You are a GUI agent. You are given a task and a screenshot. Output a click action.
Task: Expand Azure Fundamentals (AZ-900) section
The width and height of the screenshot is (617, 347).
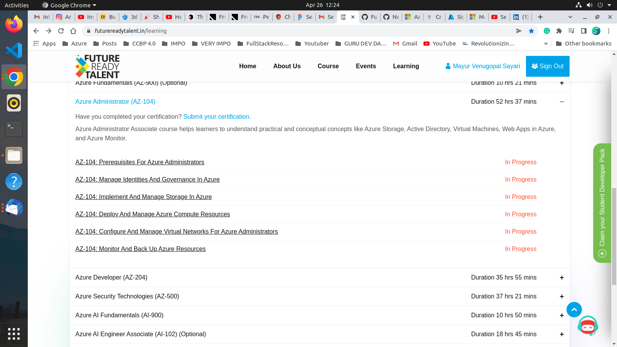pyautogui.click(x=562, y=83)
